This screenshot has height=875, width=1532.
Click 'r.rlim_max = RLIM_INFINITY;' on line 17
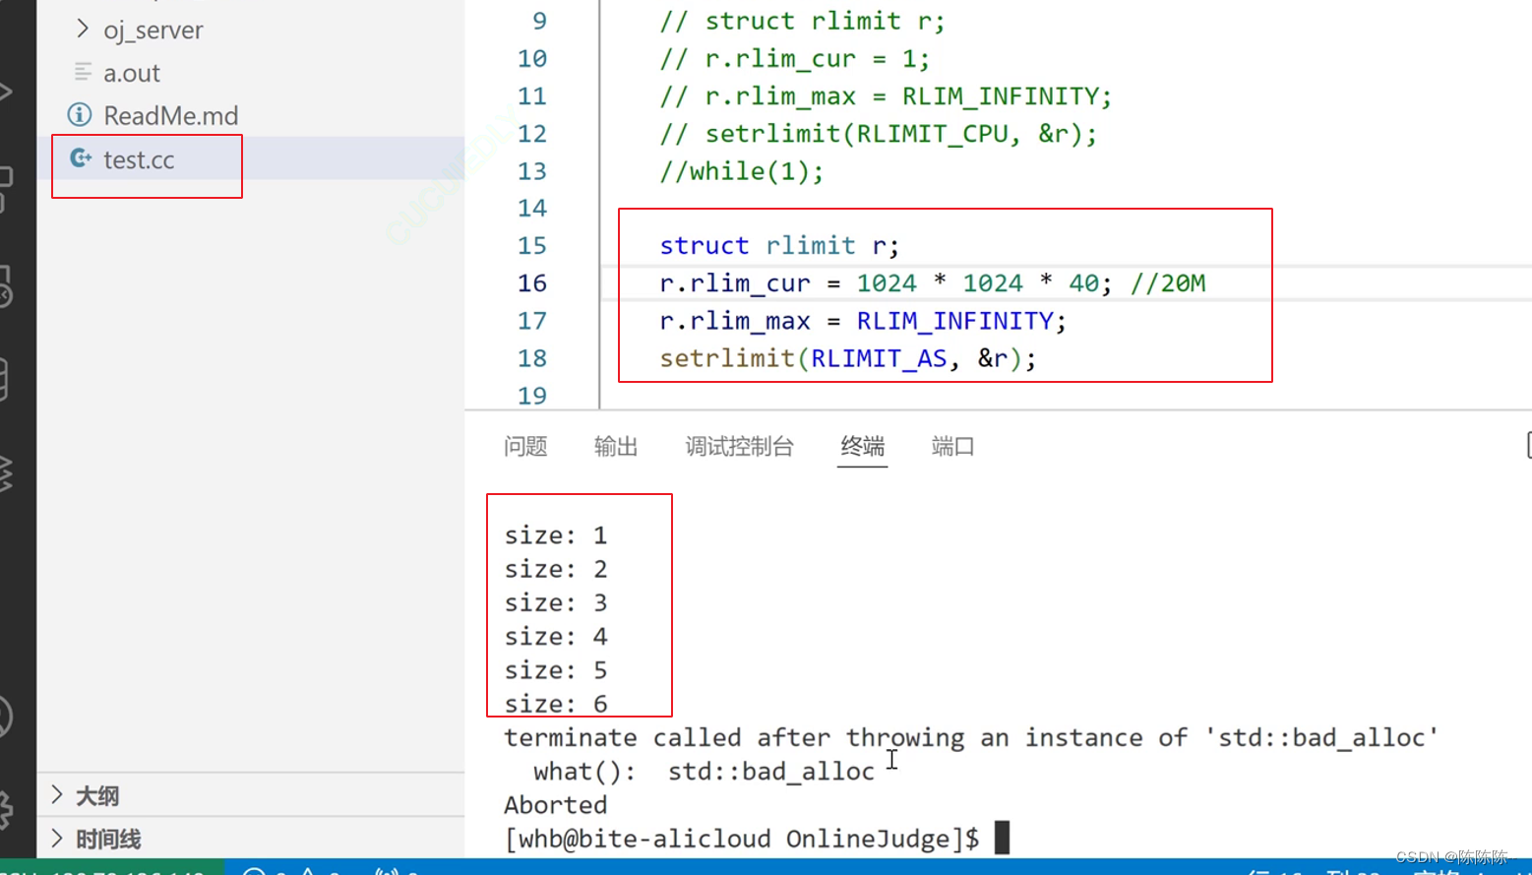click(863, 321)
